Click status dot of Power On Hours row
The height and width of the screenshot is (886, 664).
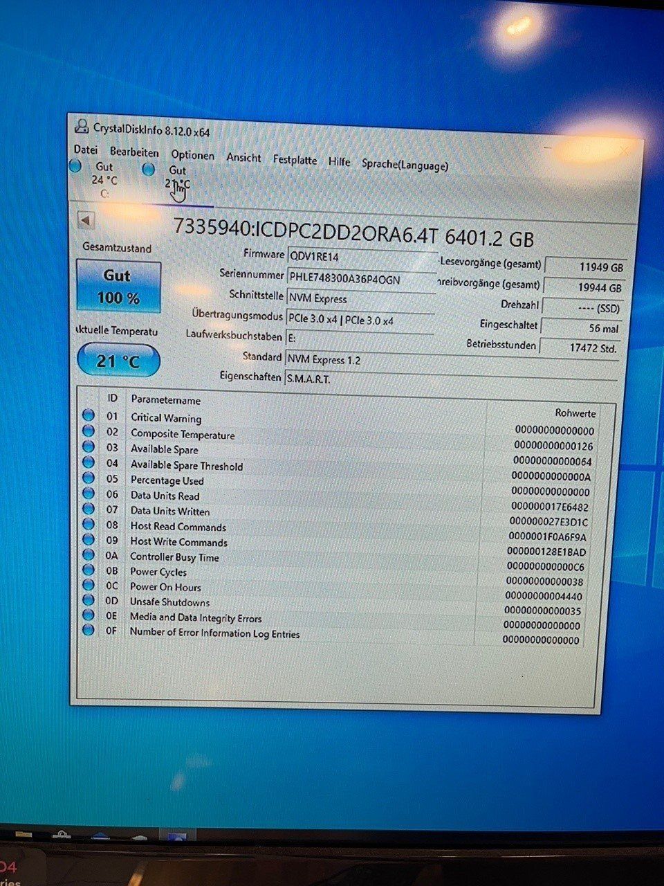pyautogui.click(x=89, y=585)
